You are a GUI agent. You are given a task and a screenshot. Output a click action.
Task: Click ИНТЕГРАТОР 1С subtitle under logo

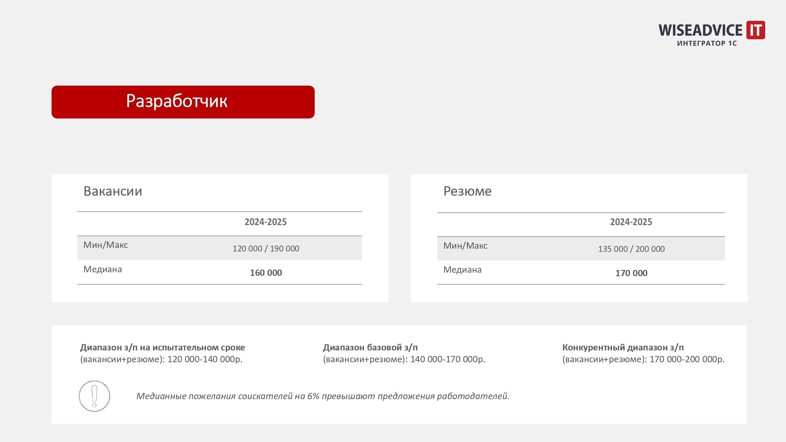pos(707,43)
